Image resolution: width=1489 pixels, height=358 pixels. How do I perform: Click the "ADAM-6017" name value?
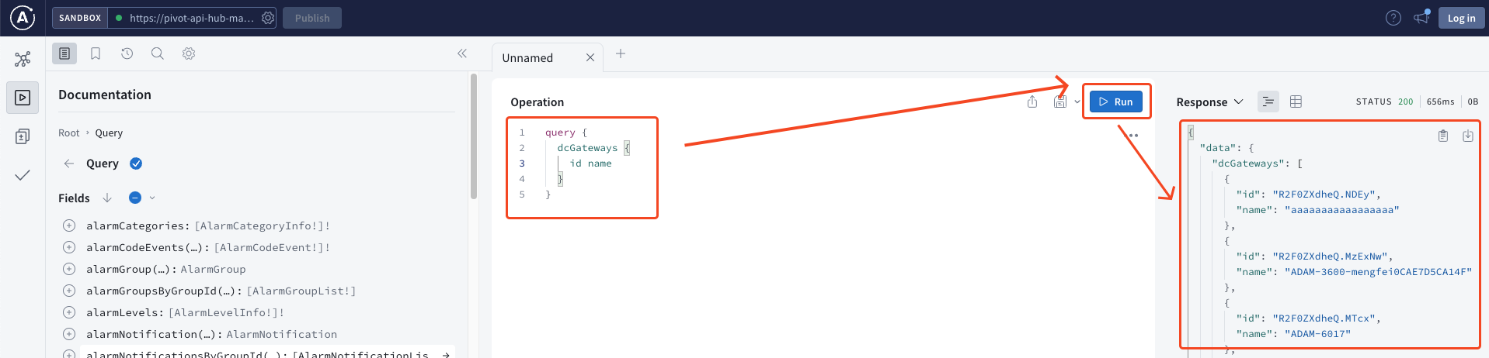(1317, 334)
